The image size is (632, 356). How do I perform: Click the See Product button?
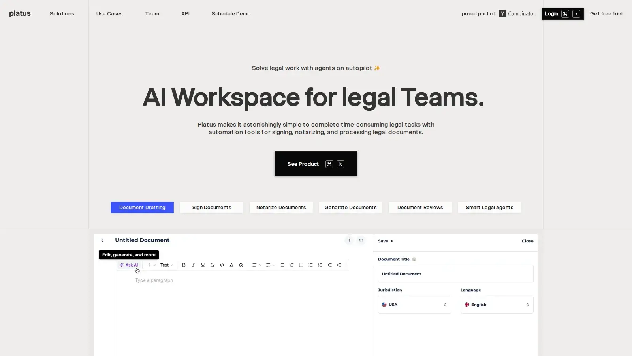click(316, 164)
